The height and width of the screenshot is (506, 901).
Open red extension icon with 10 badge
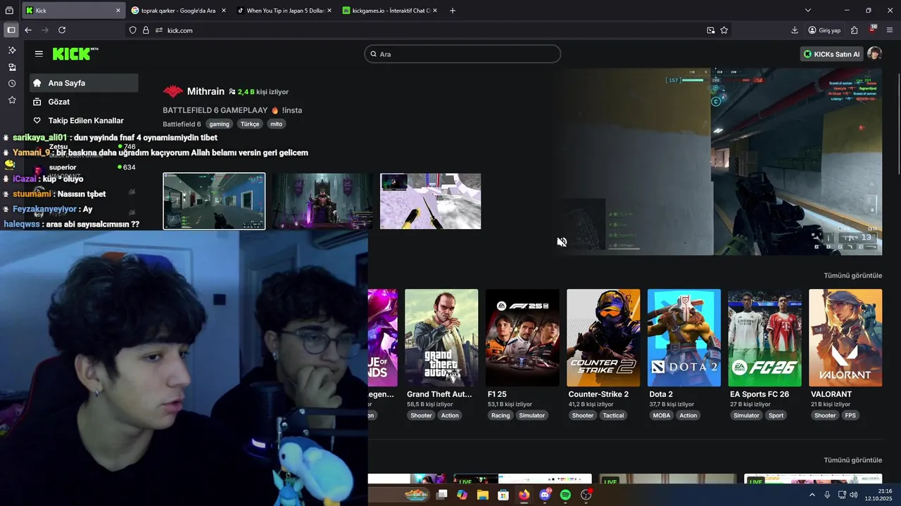[x=872, y=30]
